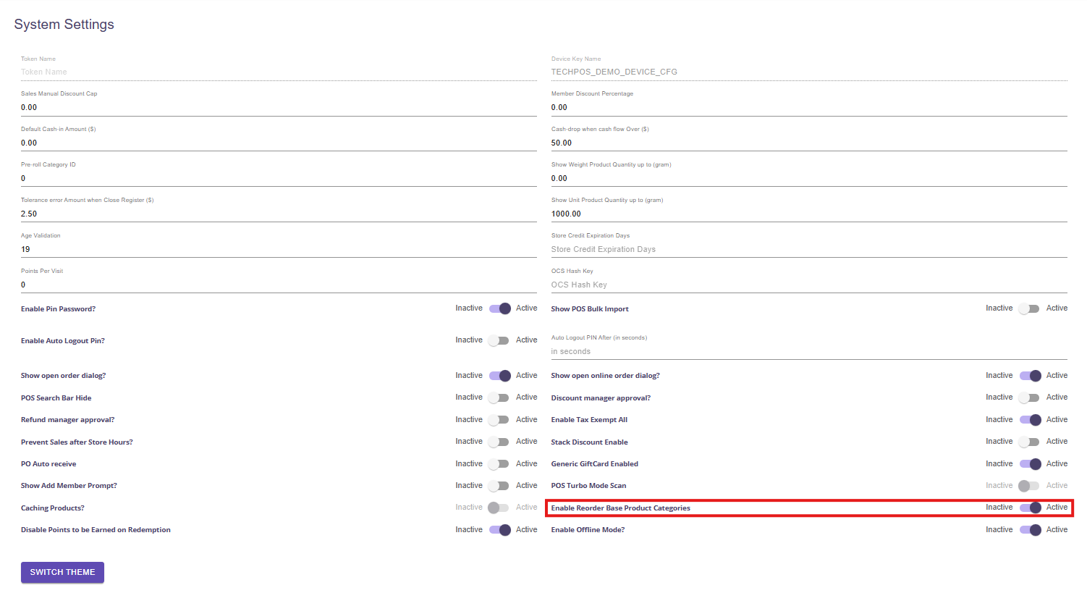The height and width of the screenshot is (593, 1087).
Task: Focus Store Credit Expiration Days field
Action: pos(809,249)
